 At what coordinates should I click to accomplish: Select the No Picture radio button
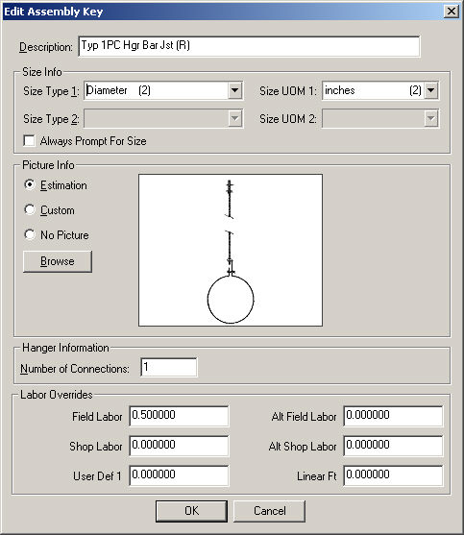30,234
